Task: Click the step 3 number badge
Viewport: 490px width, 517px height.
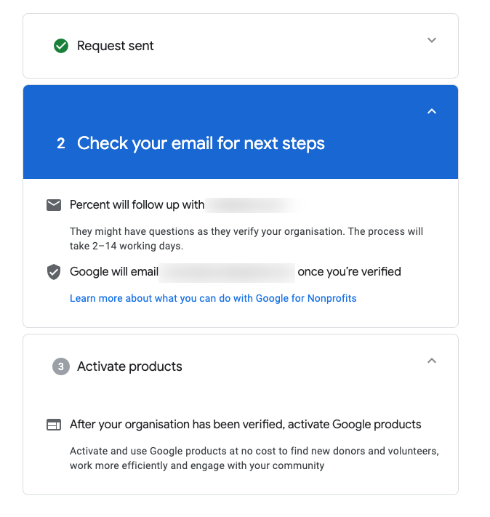Action: (61, 366)
